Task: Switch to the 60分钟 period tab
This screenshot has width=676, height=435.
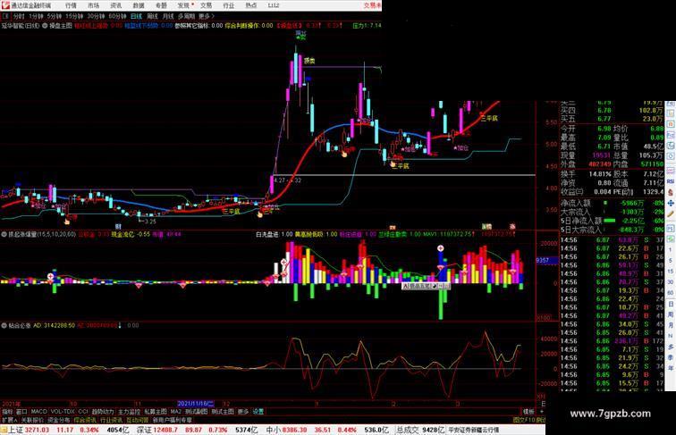Action: click(117, 16)
